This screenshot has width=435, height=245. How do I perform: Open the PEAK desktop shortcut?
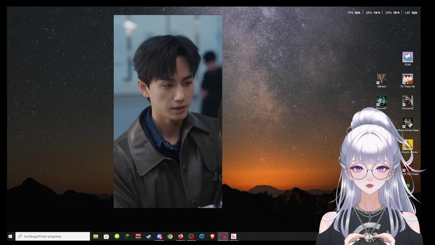pyautogui.click(x=407, y=59)
